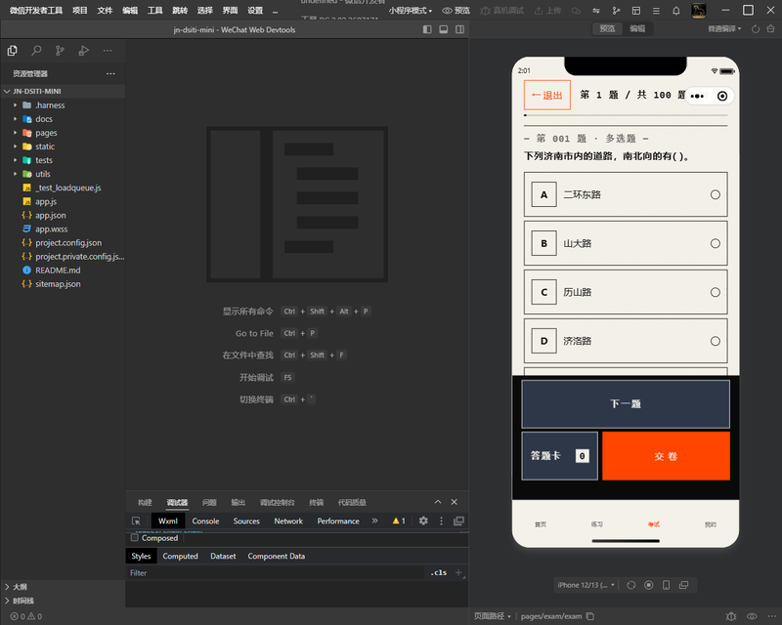The image size is (782, 625).
Task: Click the orange 交卷 submit button
Action: (666, 456)
